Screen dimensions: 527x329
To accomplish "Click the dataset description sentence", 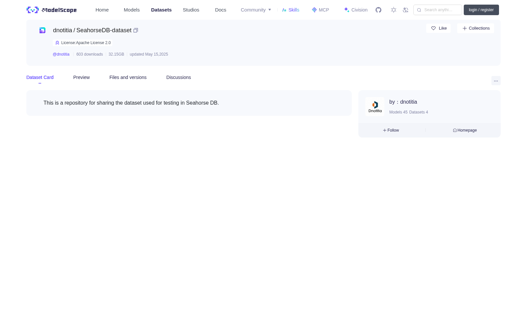I will (131, 103).
